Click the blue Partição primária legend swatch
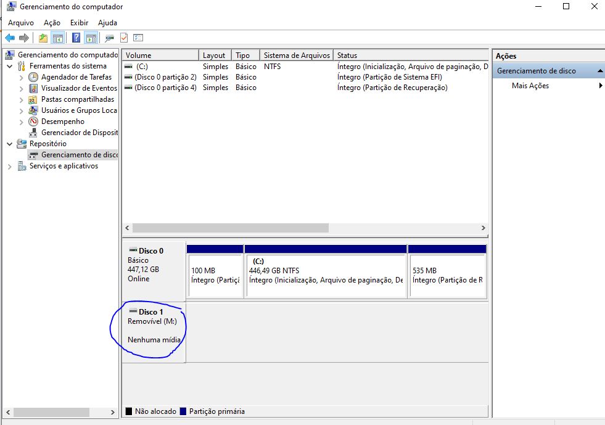Image resolution: width=605 pixels, height=425 pixels. coord(183,411)
